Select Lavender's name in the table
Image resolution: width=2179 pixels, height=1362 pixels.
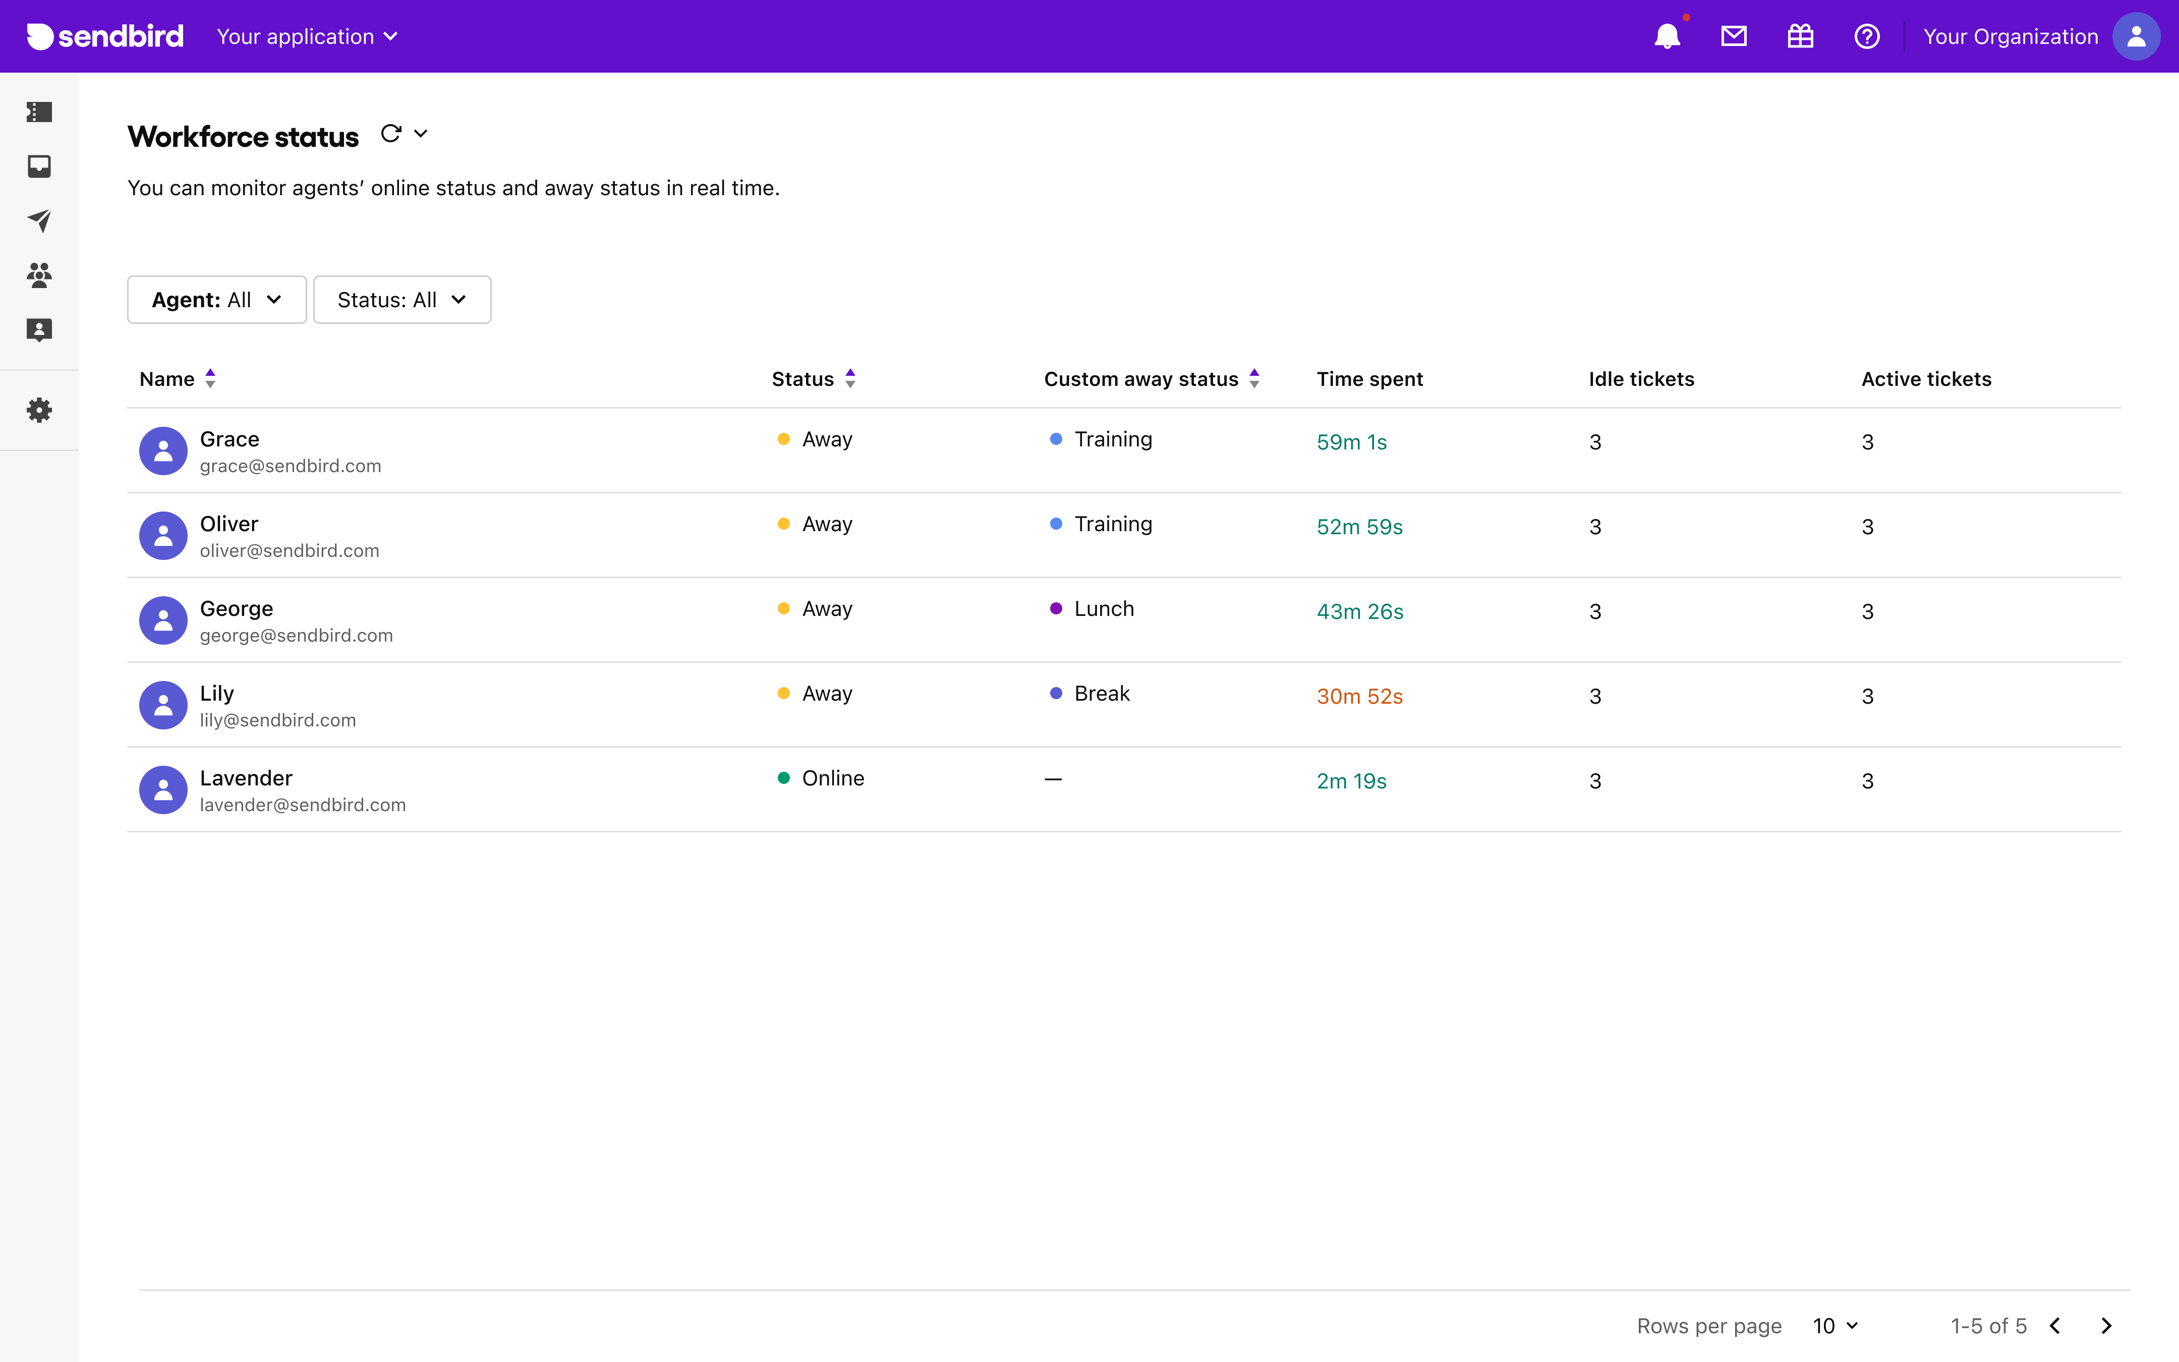[x=246, y=777]
